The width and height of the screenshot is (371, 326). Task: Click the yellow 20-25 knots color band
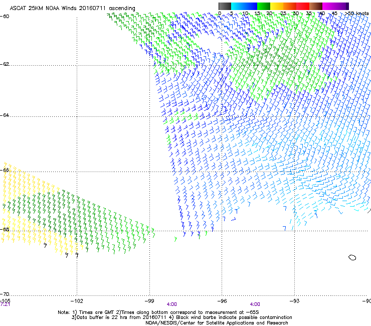pyautogui.click(x=277, y=6)
